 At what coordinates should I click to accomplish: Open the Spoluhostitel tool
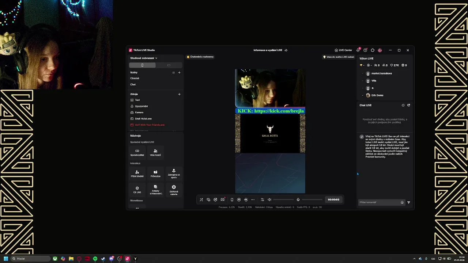click(x=137, y=153)
